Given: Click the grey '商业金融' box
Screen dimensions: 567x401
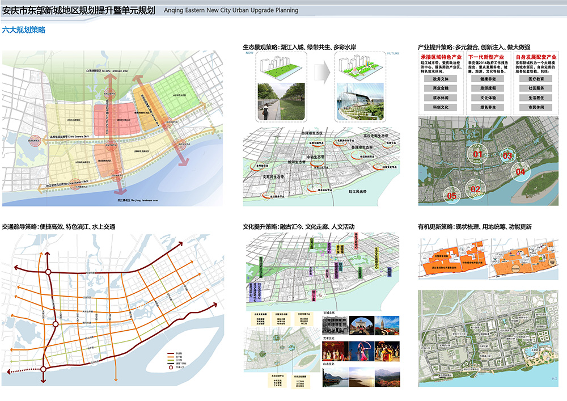Looking at the screenshot, I should point(441,88).
